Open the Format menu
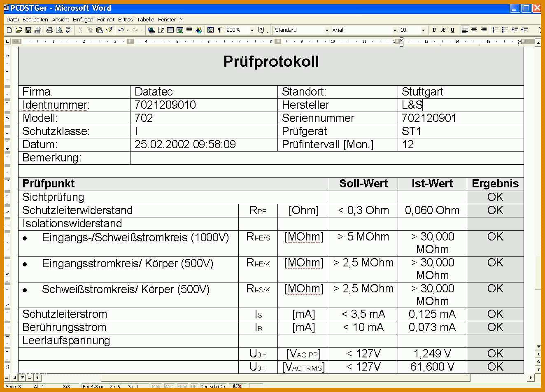This screenshot has width=545, height=392. coord(106,19)
